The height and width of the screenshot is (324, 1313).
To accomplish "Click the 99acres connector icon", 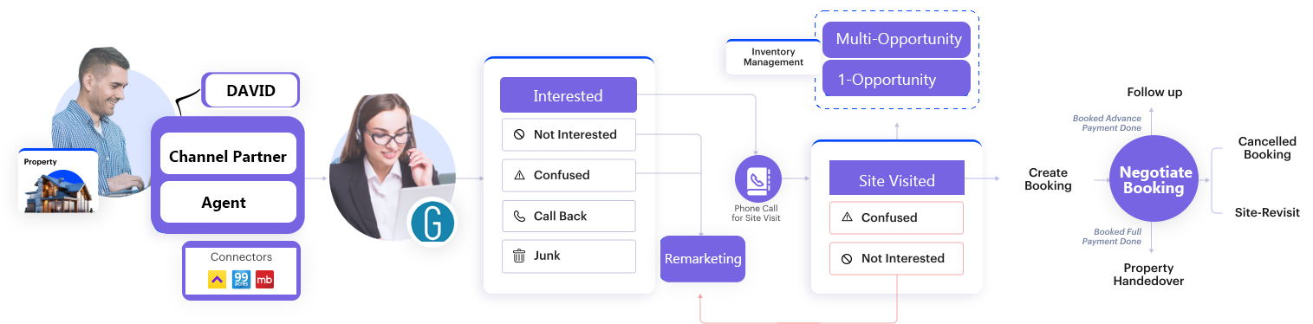I will [x=241, y=280].
